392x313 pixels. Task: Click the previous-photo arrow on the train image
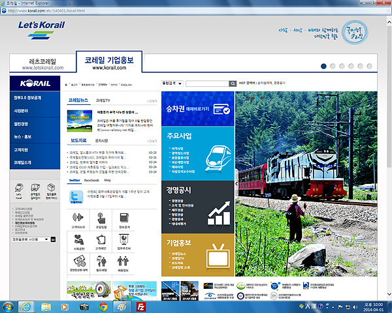[x=237, y=183]
